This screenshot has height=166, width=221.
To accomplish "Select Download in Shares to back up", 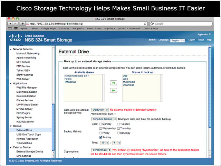I will (x=128, y=85).
